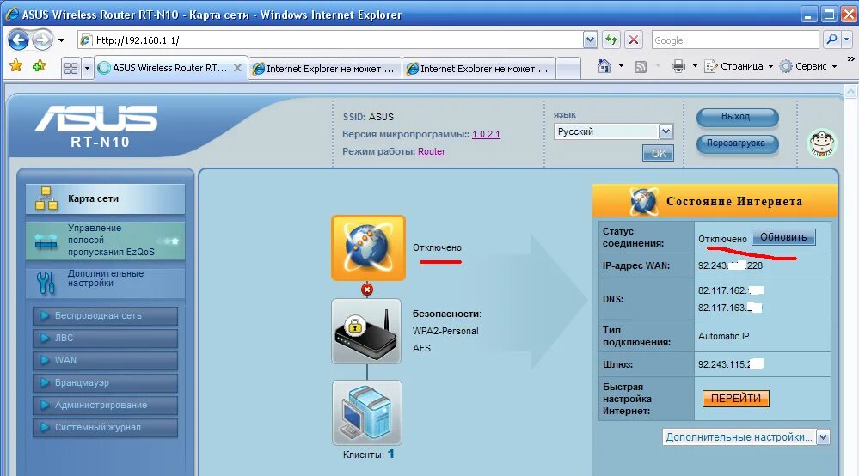Expand the Системный журнал submenu

tap(105, 428)
